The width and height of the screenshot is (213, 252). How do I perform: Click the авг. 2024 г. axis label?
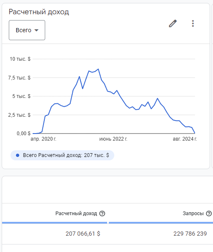point(185,139)
